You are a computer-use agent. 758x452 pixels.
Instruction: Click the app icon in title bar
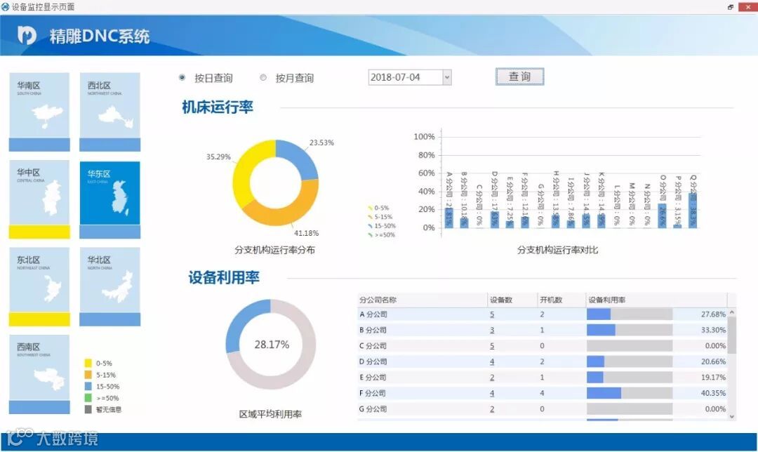[x=5, y=6]
